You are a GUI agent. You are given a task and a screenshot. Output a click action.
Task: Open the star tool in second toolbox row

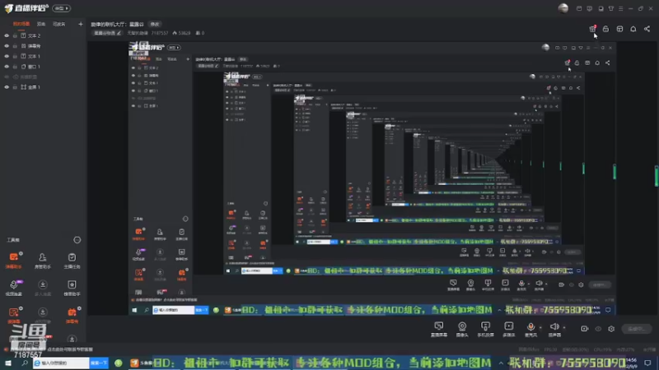(72, 288)
